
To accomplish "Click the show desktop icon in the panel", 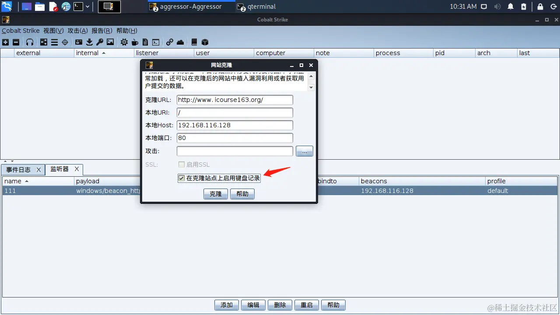I will pos(26,7).
